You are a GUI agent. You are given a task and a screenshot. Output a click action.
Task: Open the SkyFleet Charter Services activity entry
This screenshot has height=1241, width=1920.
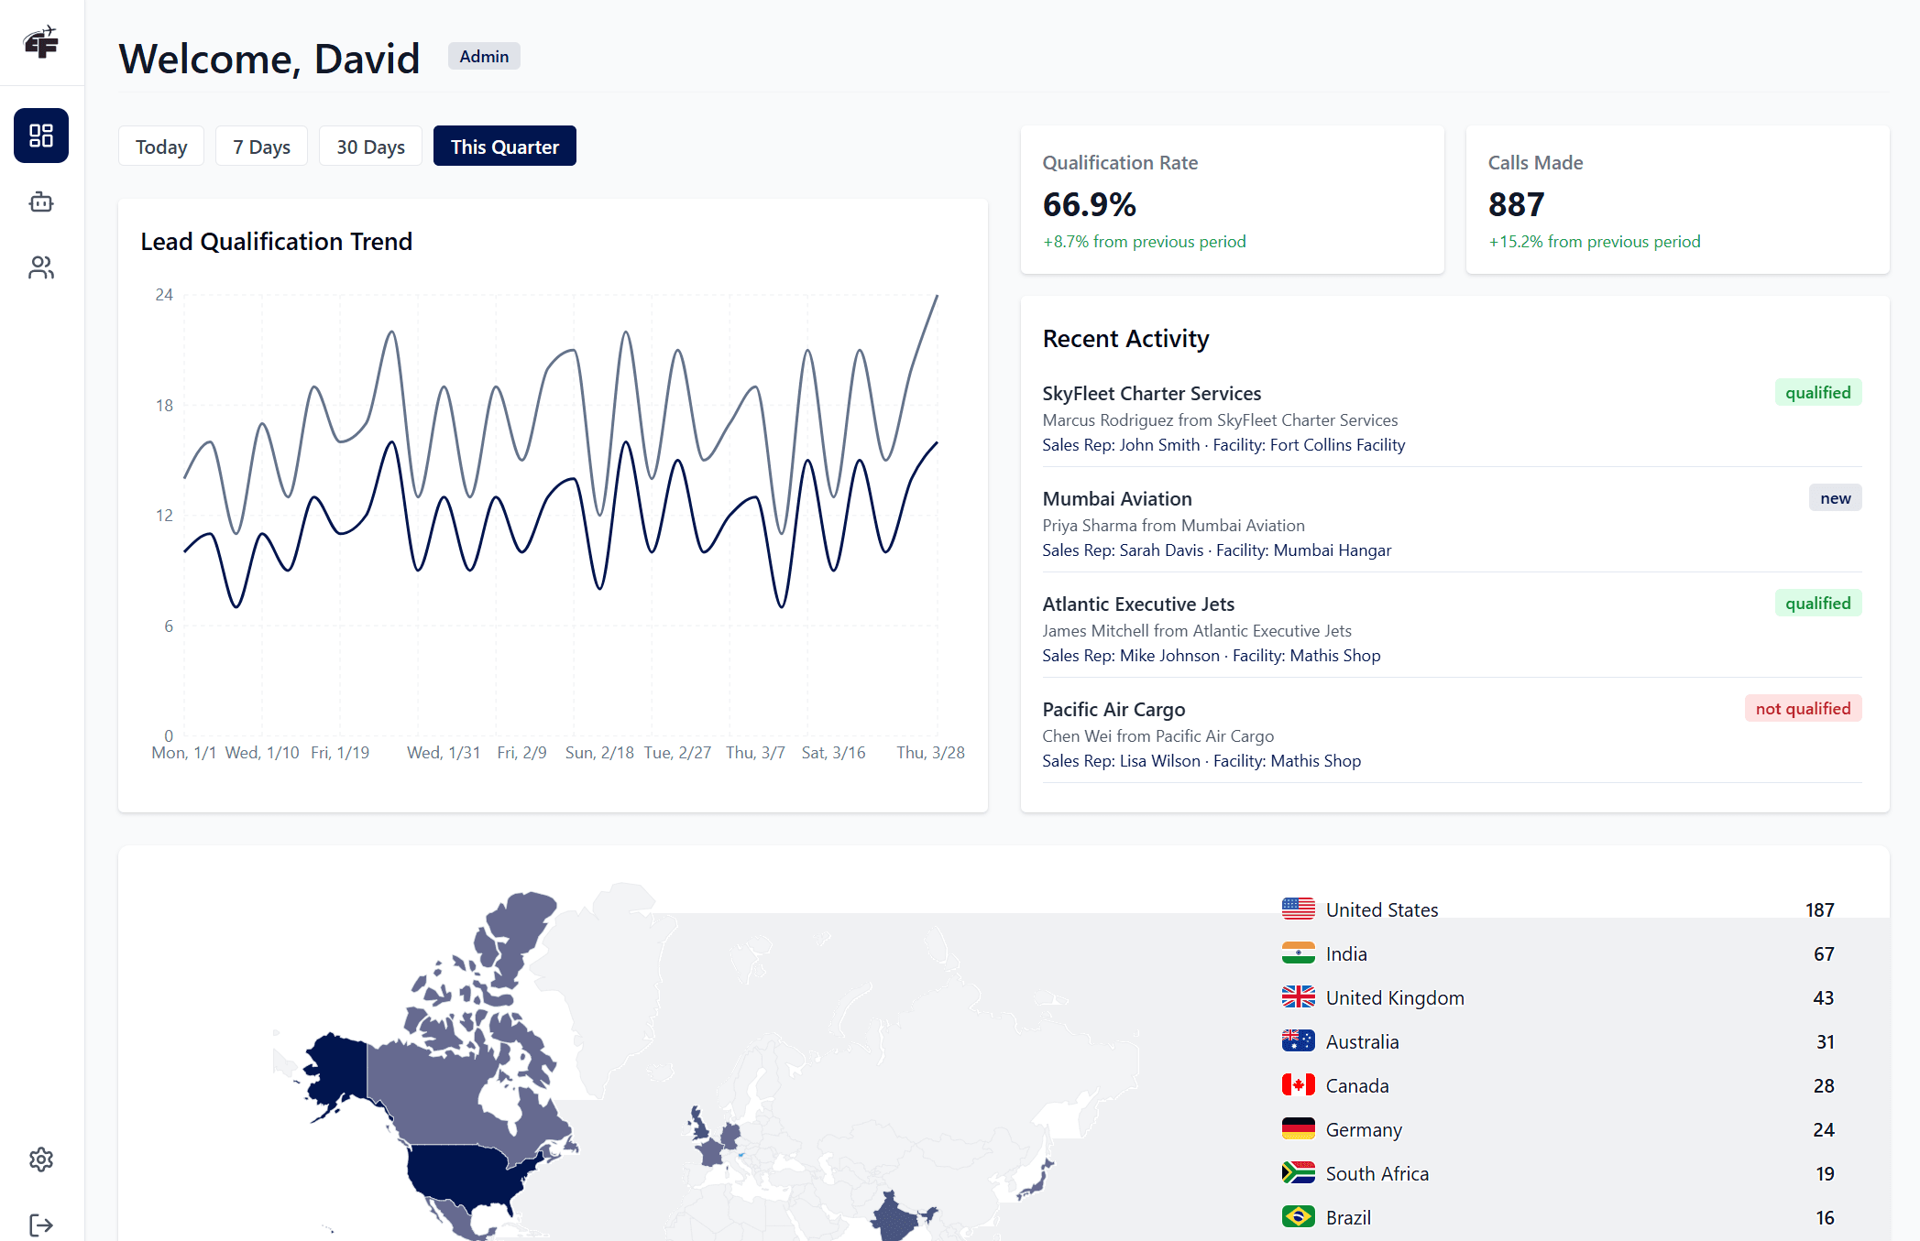pos(1151,393)
